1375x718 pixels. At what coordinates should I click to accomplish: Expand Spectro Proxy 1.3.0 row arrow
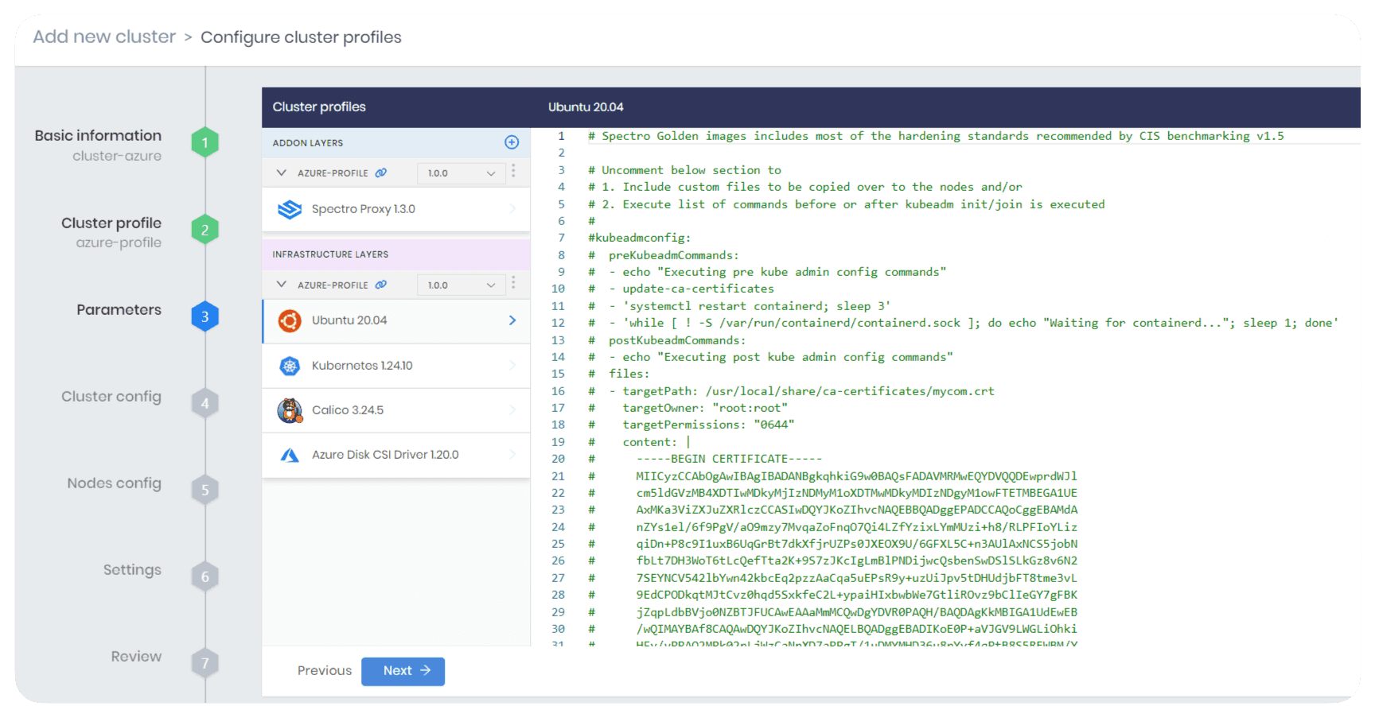point(512,209)
